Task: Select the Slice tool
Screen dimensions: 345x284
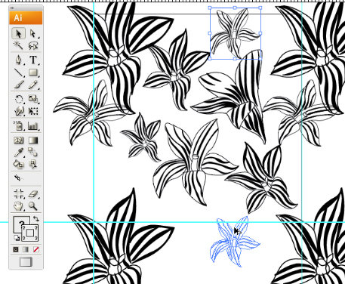Action: point(18,178)
